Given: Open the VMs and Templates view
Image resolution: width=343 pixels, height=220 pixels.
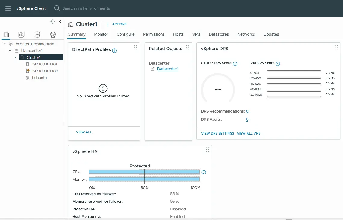Looking at the screenshot, I should (x=21, y=34).
